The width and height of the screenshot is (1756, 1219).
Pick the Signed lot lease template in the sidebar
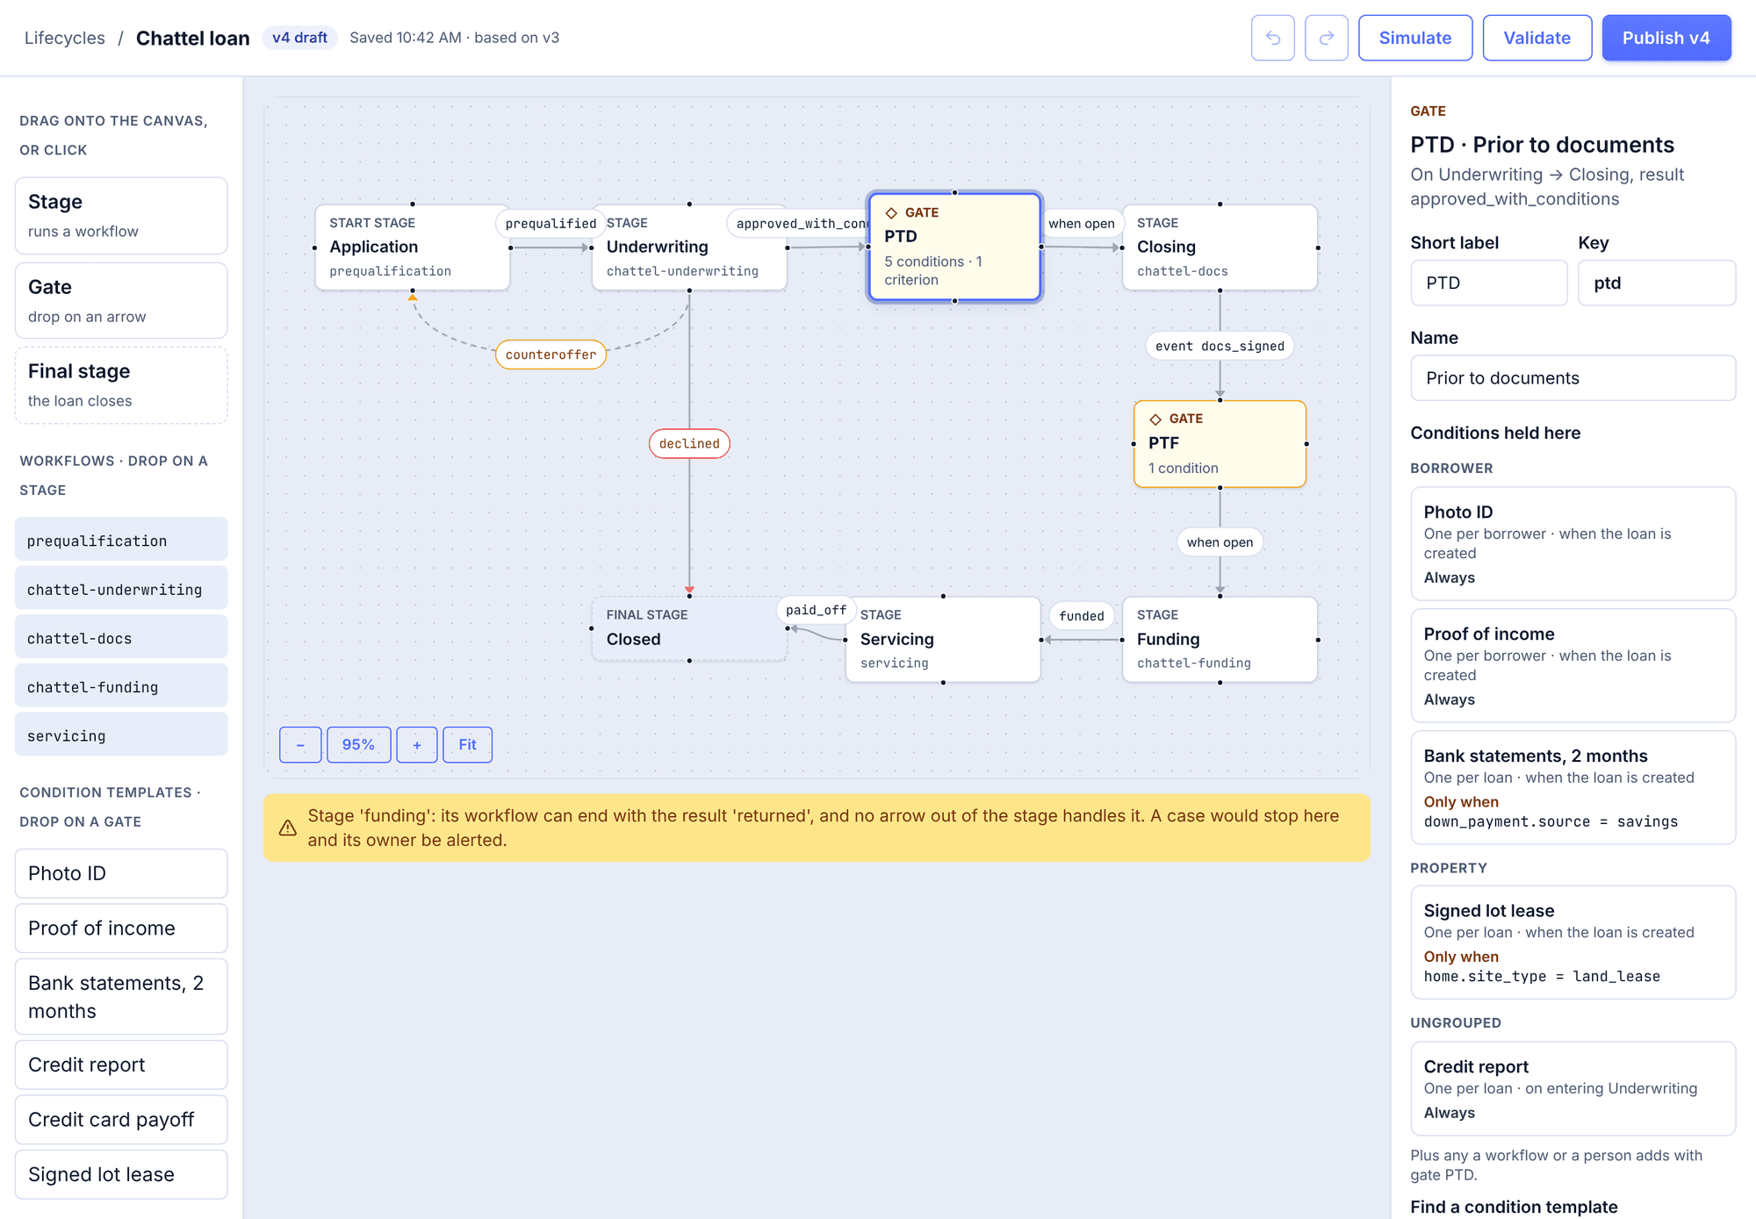tap(121, 1174)
